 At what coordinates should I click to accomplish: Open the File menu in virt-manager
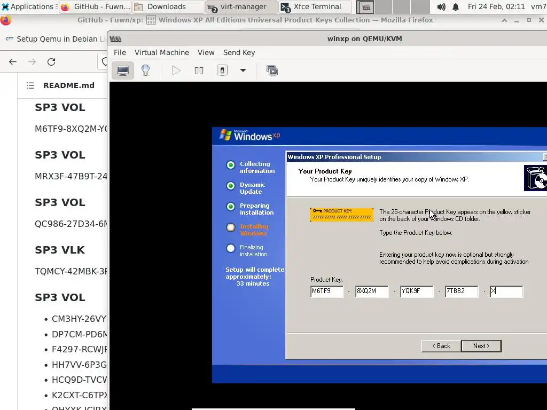(120, 52)
